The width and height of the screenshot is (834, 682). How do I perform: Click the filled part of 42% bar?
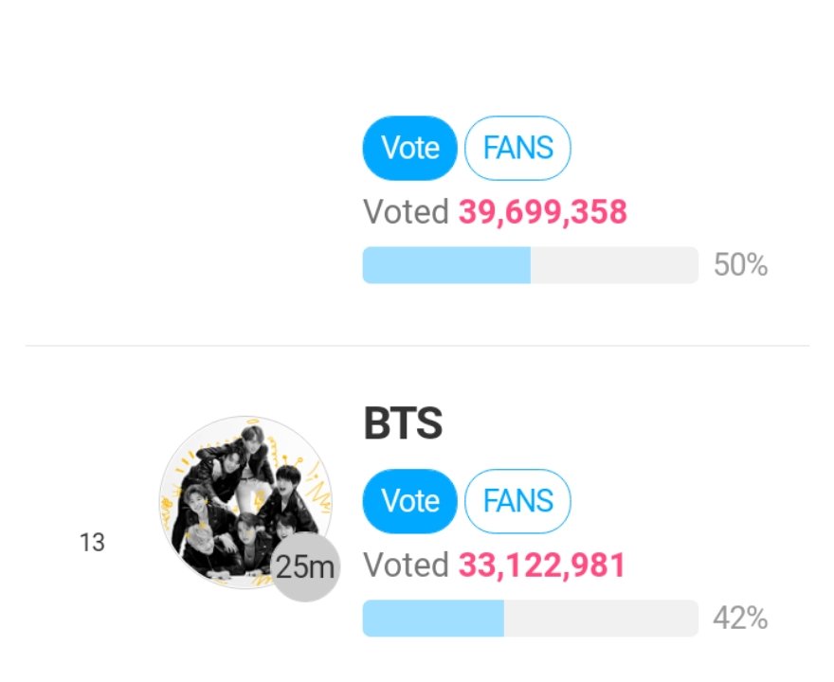click(433, 619)
